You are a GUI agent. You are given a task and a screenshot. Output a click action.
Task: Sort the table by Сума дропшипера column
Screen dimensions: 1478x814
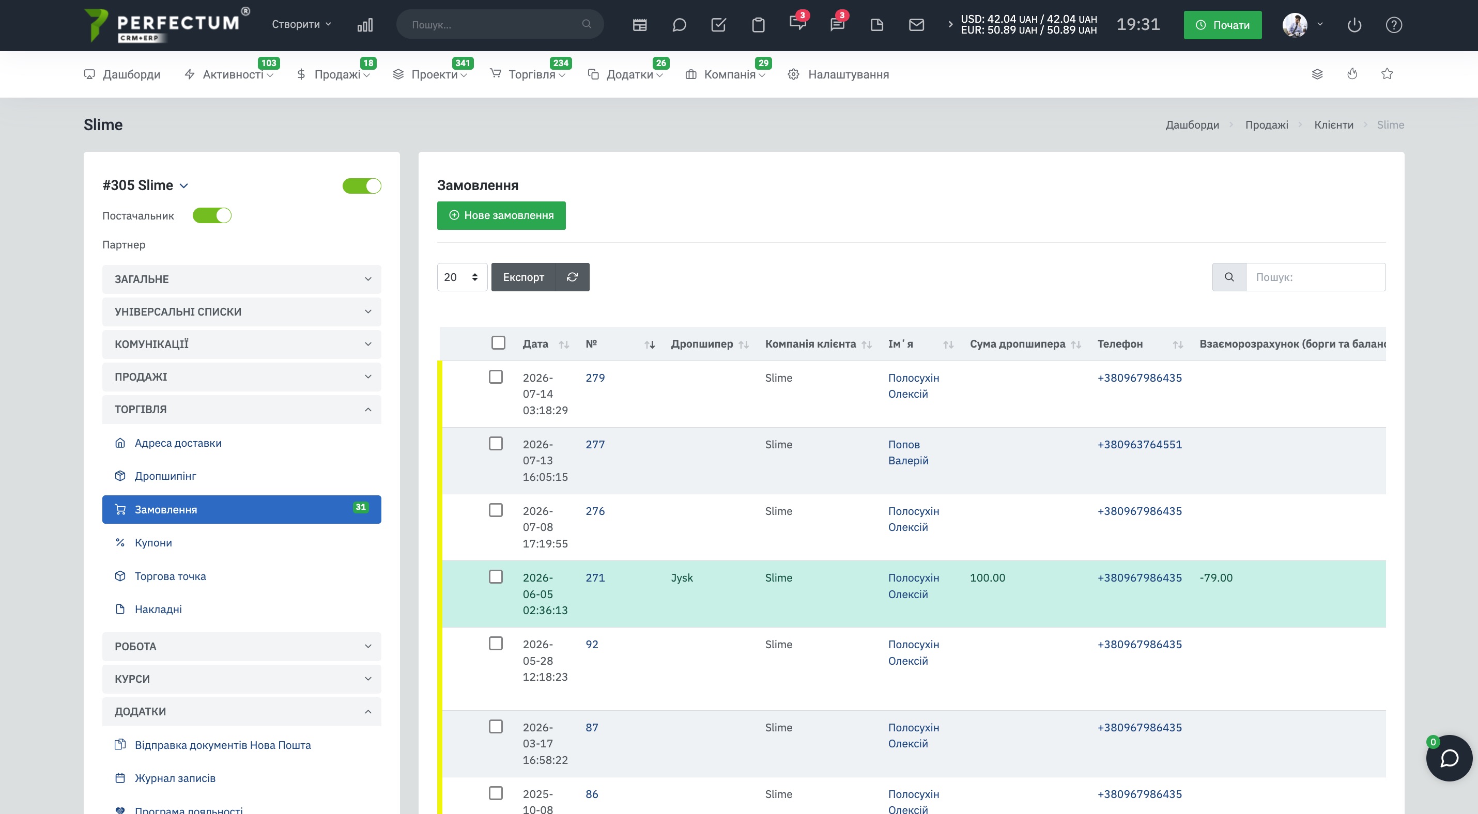1026,344
